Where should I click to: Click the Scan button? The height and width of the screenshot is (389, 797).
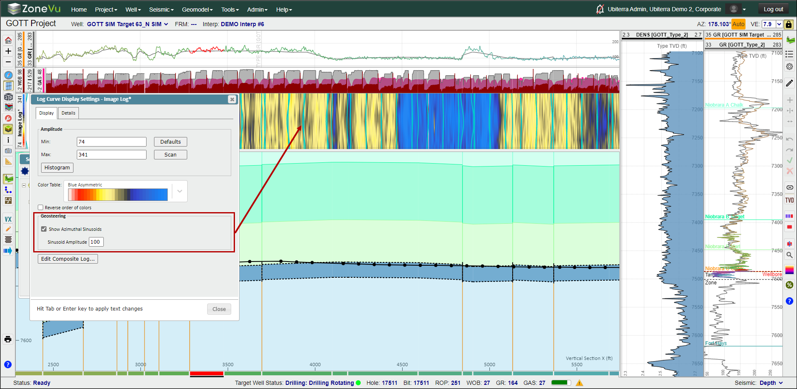pos(171,154)
